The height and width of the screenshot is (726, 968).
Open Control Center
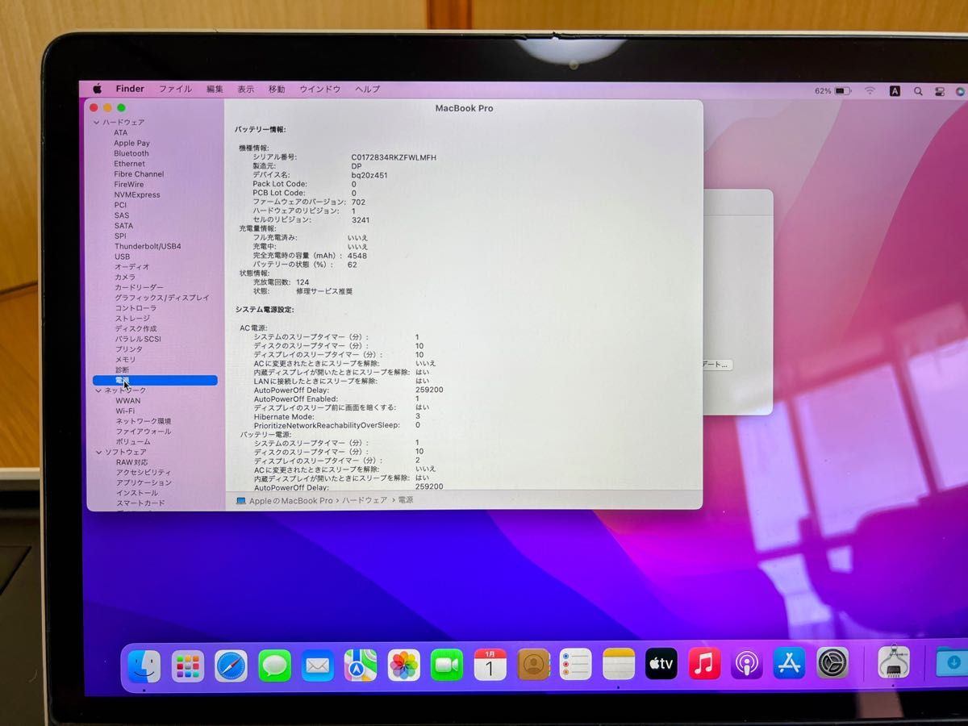(940, 91)
